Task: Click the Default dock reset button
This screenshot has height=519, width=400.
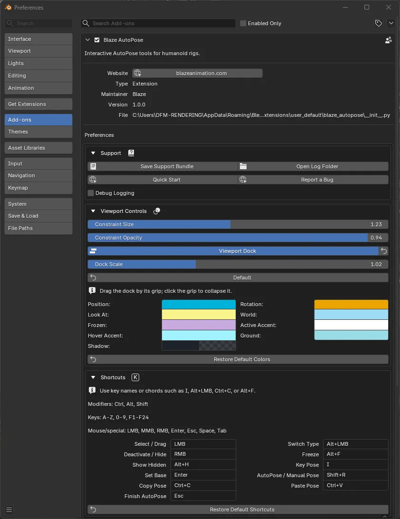Action: click(238, 278)
